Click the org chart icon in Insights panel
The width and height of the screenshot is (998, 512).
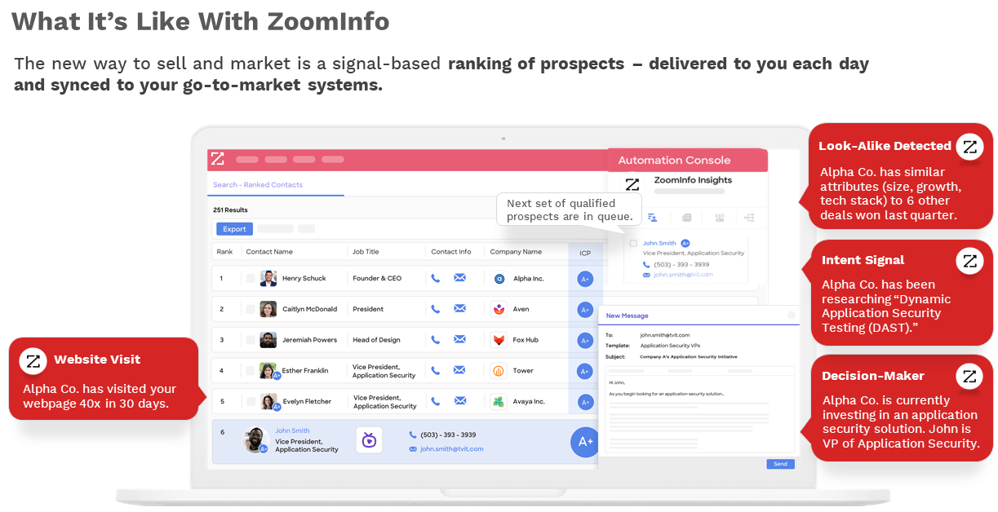point(749,218)
